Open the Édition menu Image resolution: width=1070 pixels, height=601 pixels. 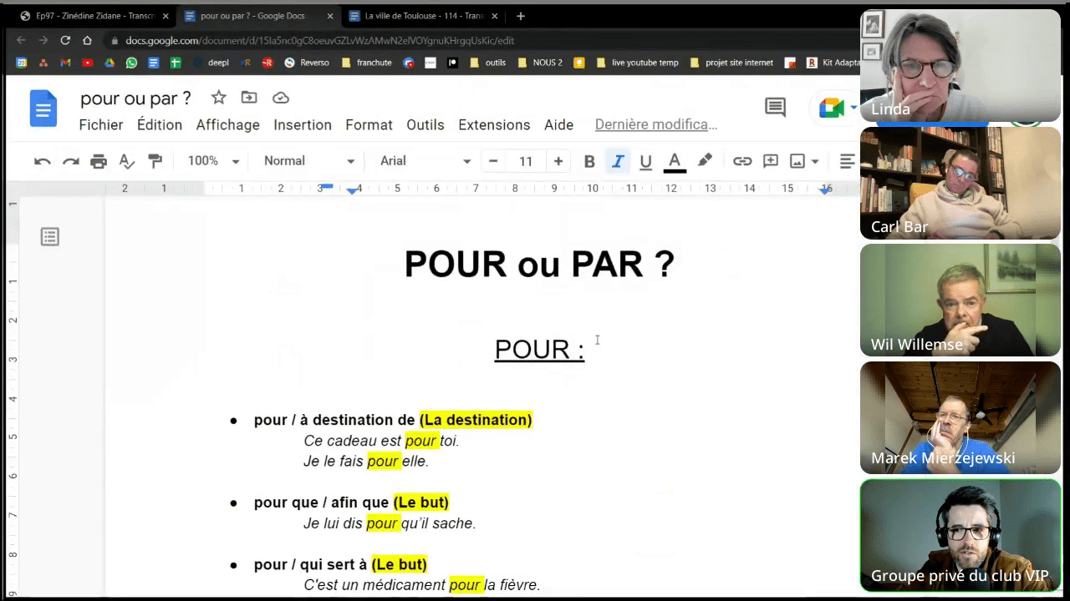tap(160, 124)
